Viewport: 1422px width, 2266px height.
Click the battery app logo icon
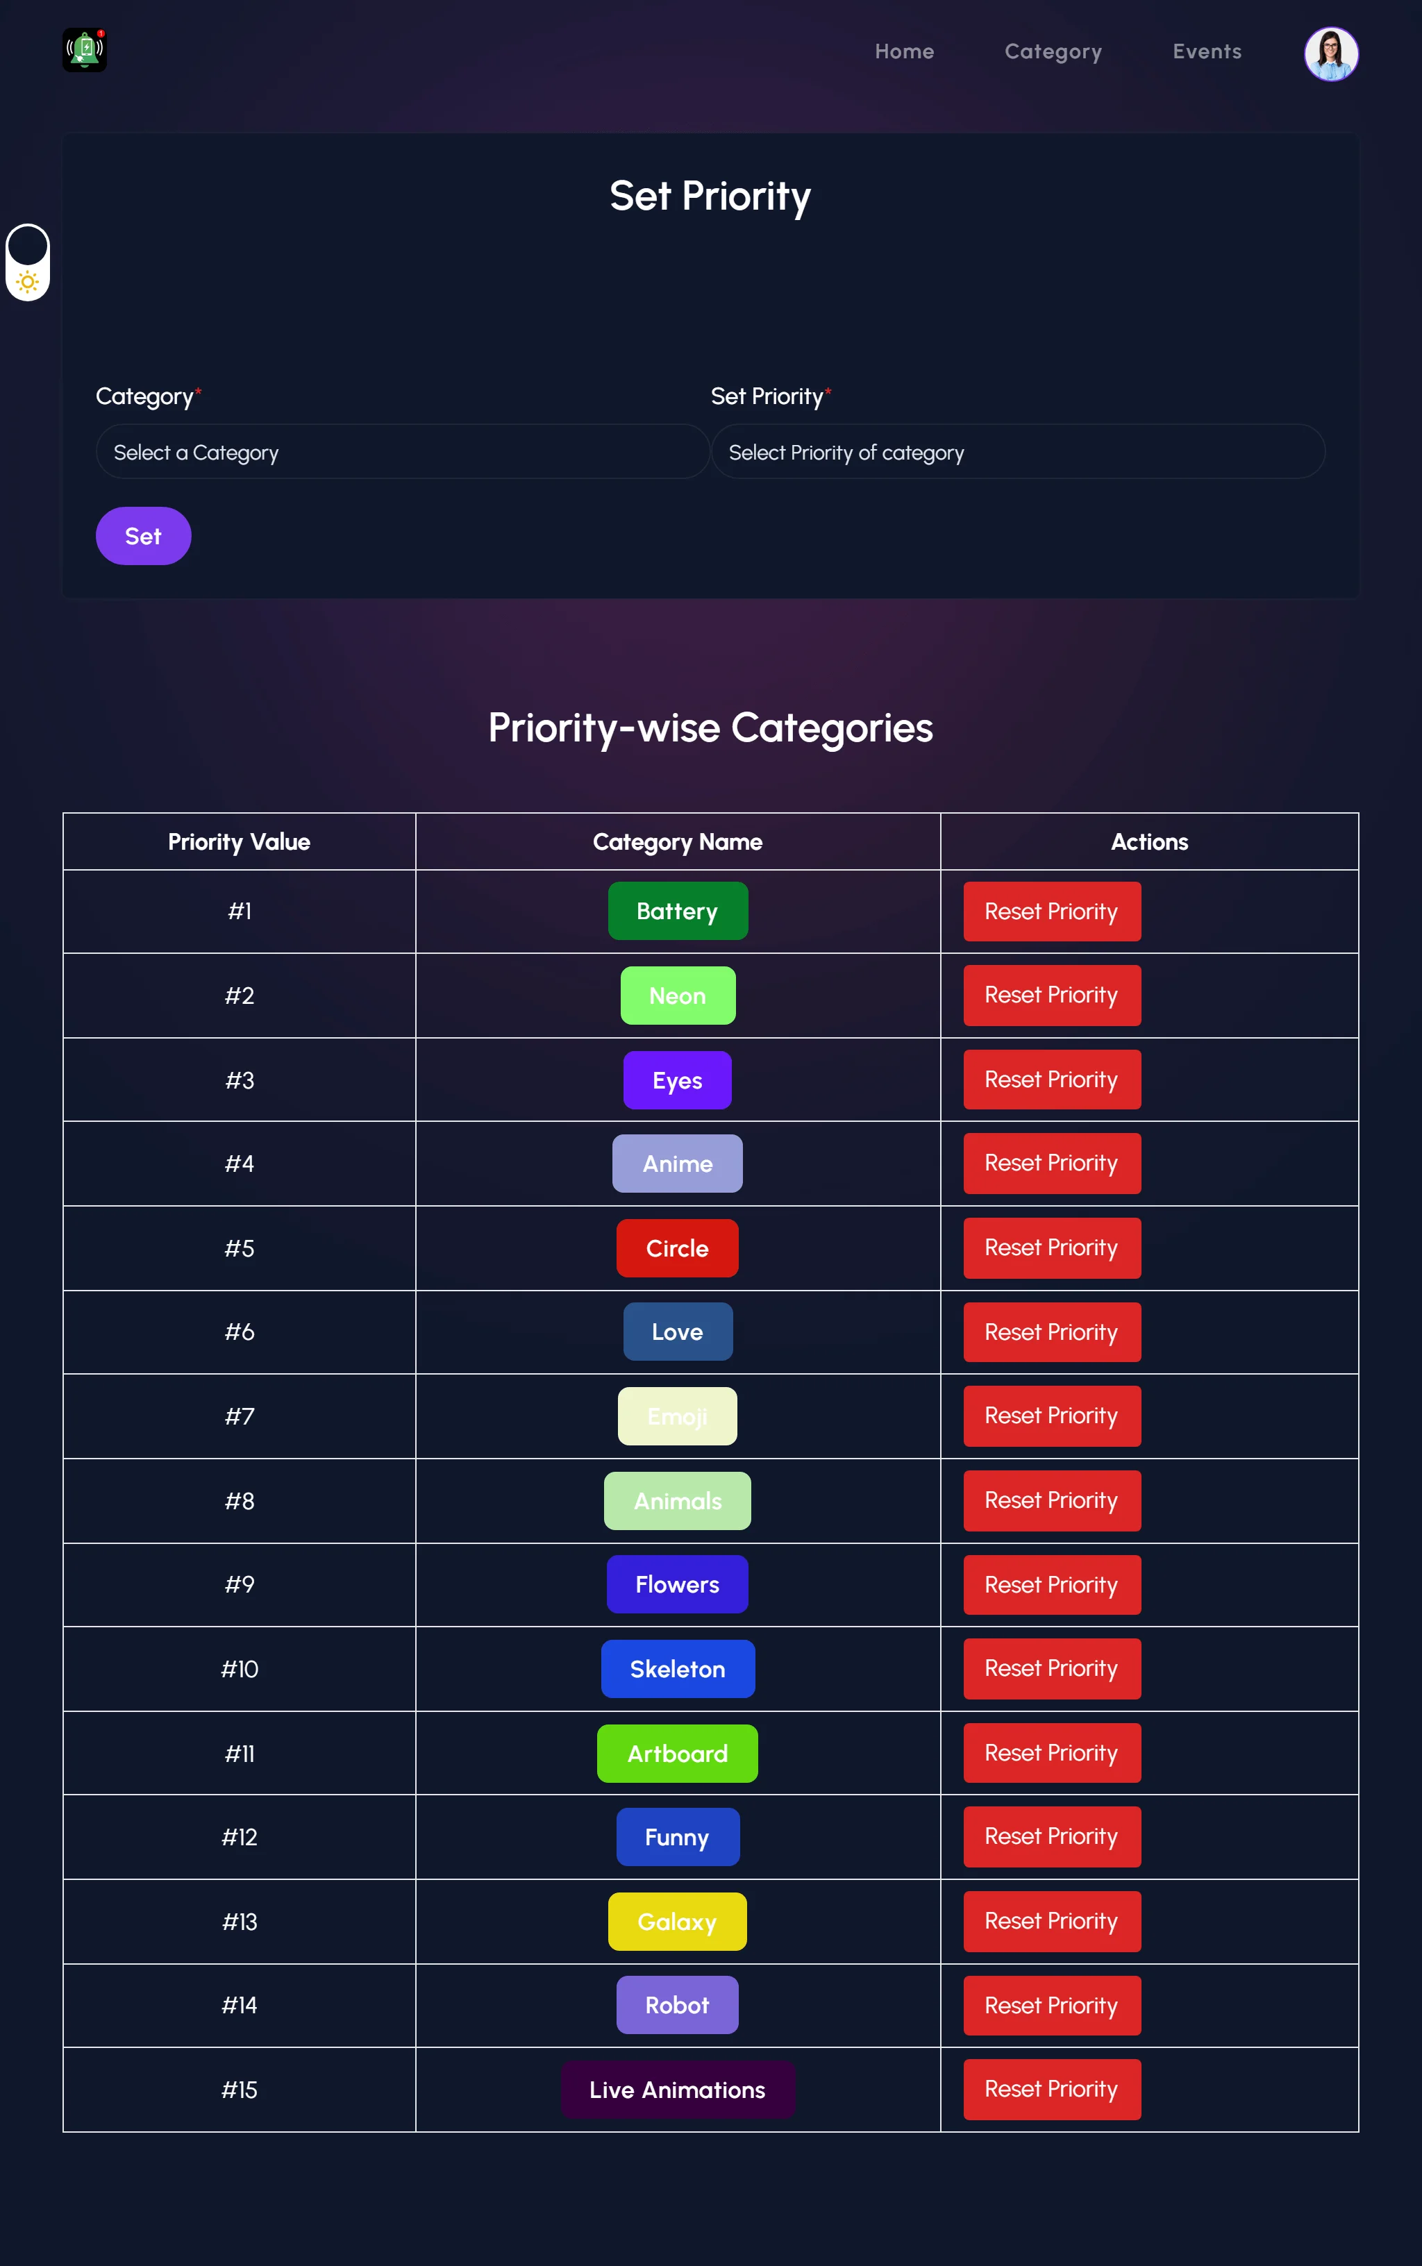85,50
